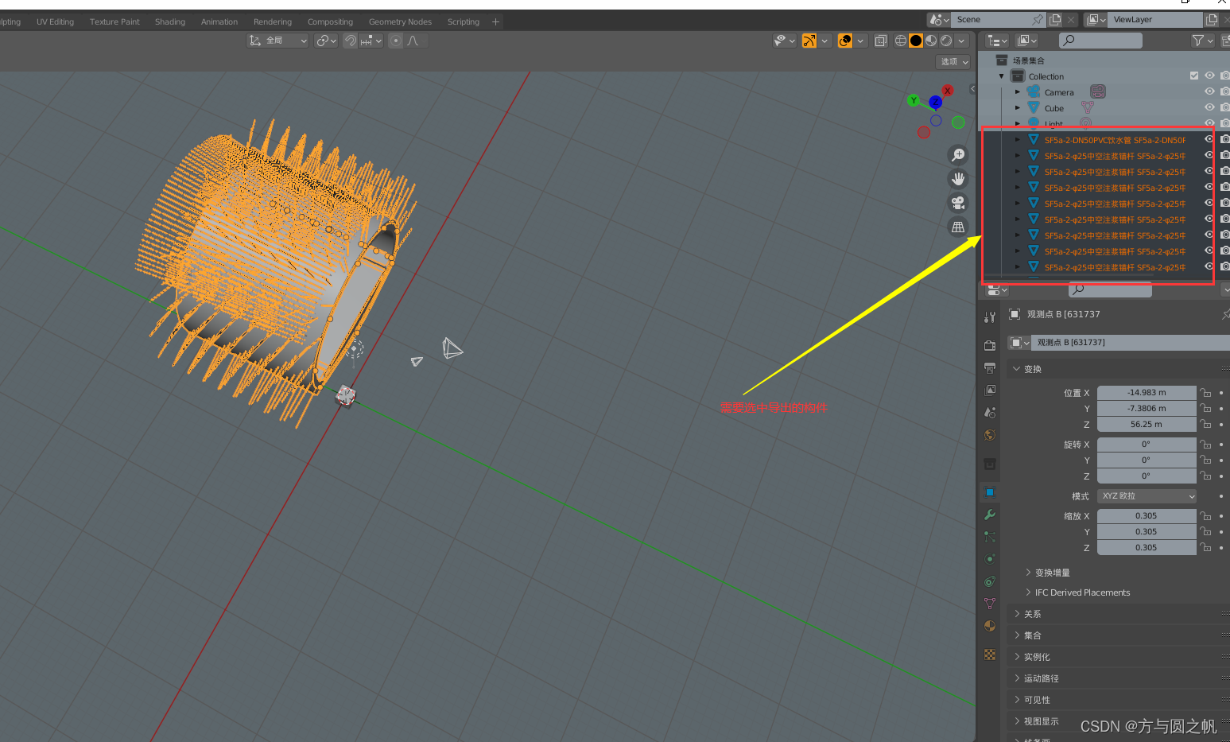Toggle viewport overlays button

[845, 41]
